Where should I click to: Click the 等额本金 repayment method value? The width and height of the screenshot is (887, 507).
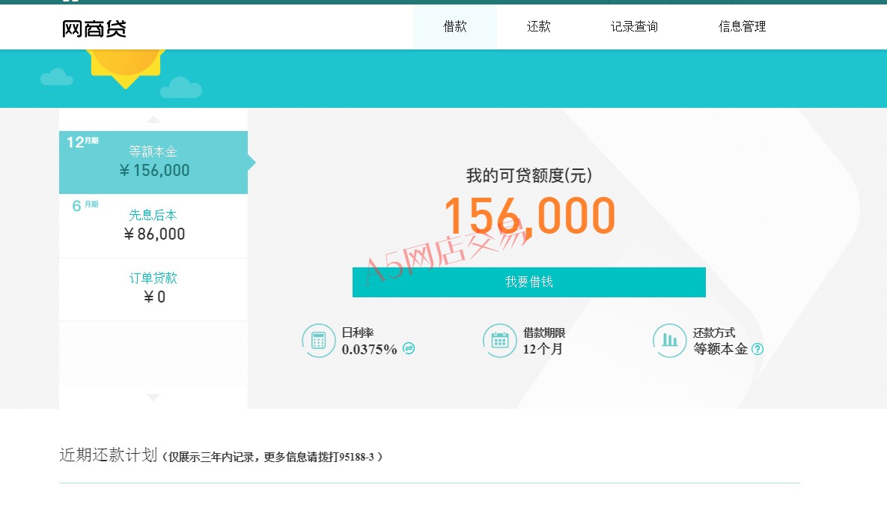click(721, 349)
